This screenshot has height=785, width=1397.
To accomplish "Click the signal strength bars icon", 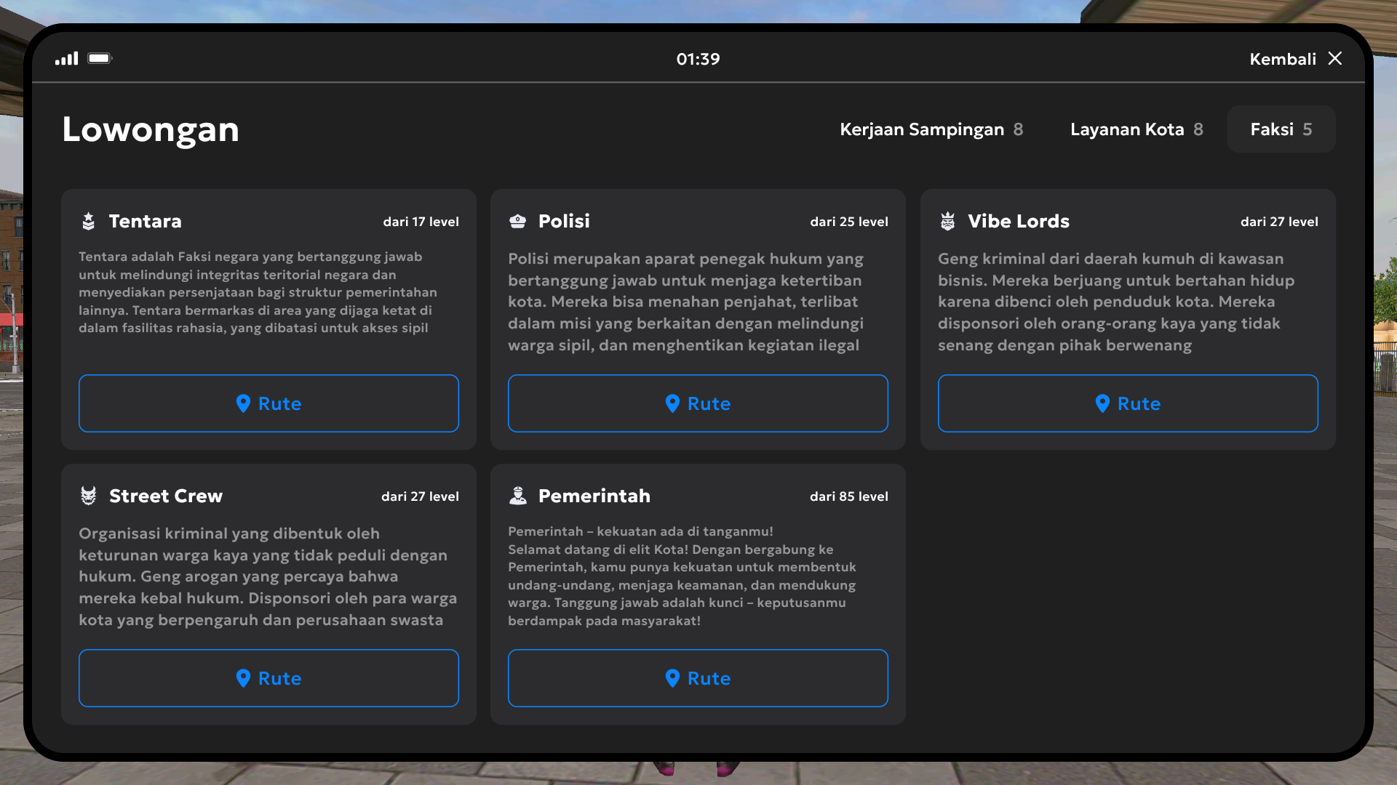I will 66,59.
